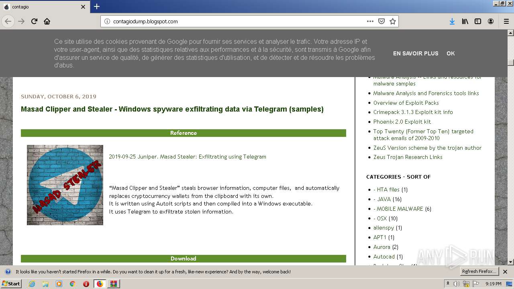Open ZeuS Version scheme link

427,148
